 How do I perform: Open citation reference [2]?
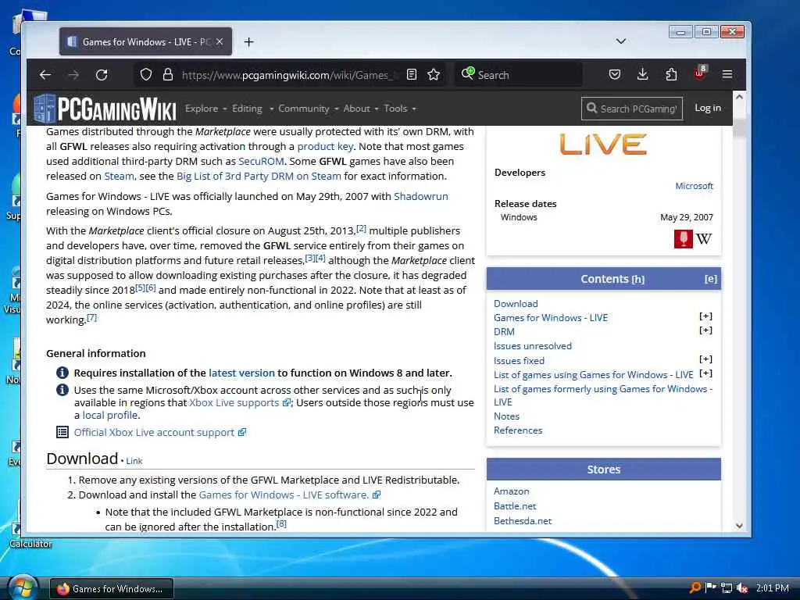(x=361, y=229)
